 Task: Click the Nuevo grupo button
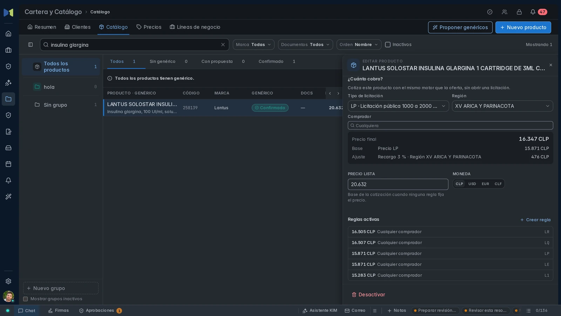click(61, 288)
